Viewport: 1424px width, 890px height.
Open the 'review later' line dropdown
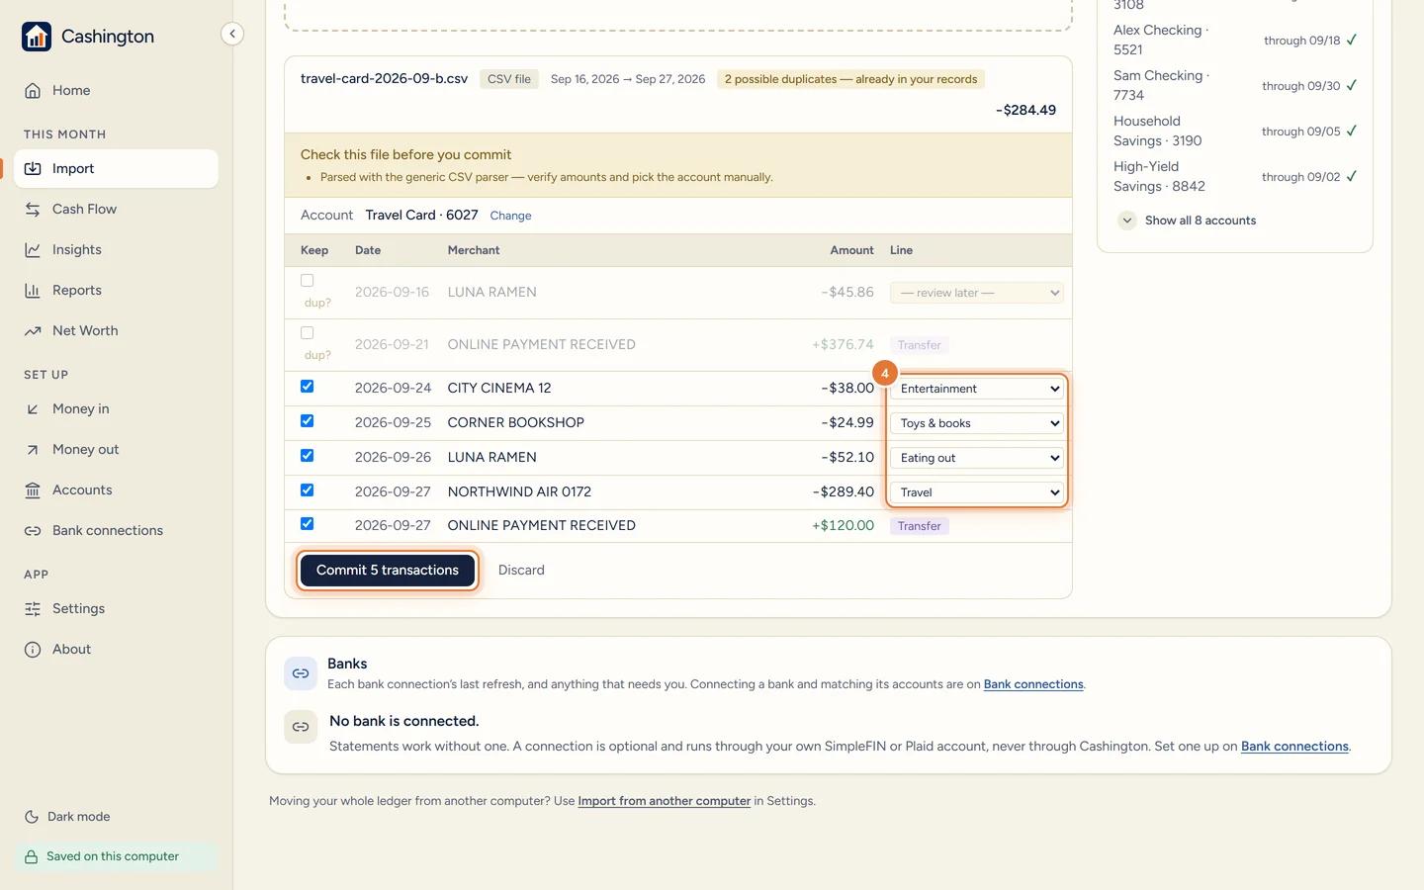point(977,293)
